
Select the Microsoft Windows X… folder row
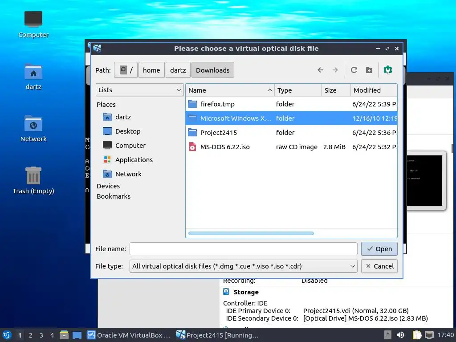[291, 118]
